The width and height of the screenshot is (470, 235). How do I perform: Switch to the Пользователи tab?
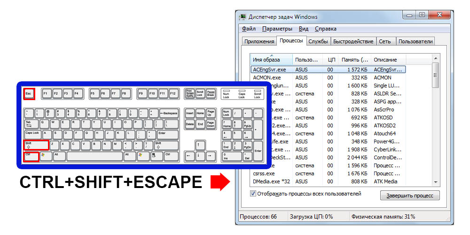pos(415,41)
